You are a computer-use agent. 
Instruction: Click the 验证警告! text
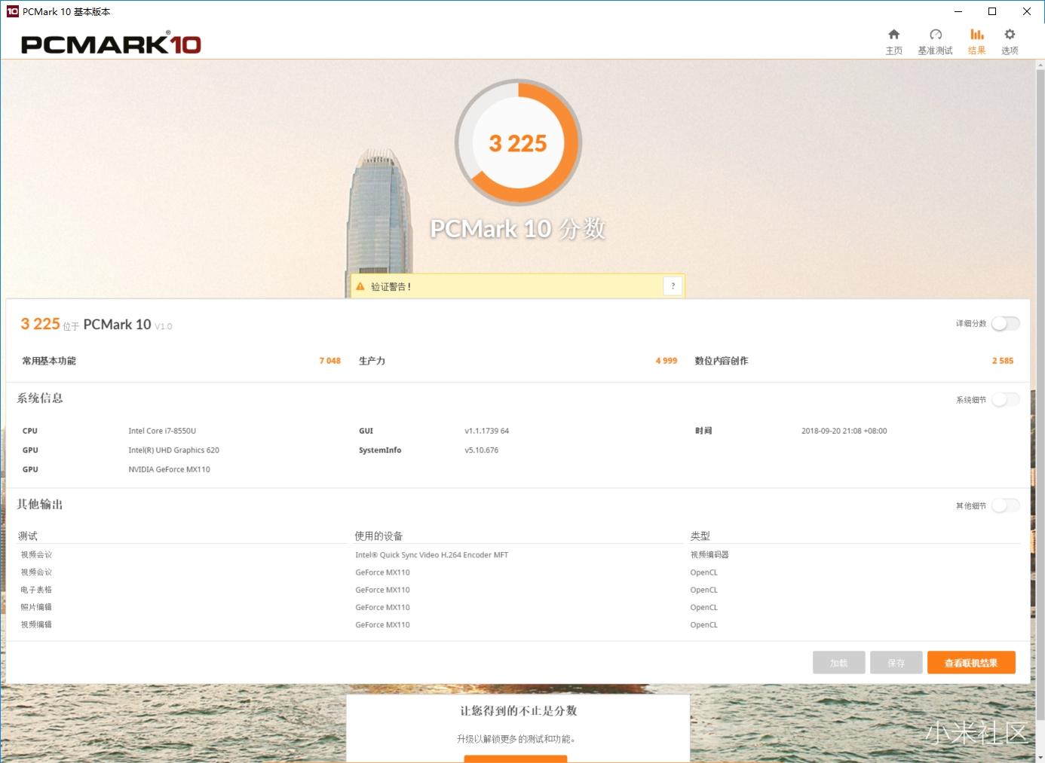tap(391, 287)
